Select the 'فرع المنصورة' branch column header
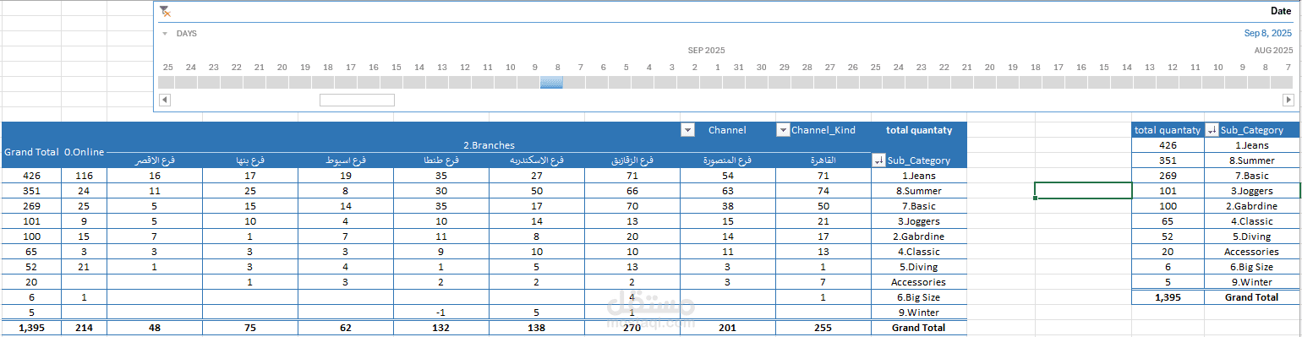1302x337 pixels. tap(727, 160)
